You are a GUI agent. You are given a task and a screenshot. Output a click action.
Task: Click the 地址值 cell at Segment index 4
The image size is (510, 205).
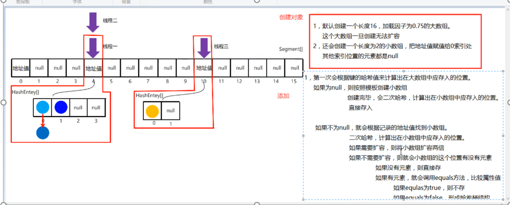click(93, 68)
